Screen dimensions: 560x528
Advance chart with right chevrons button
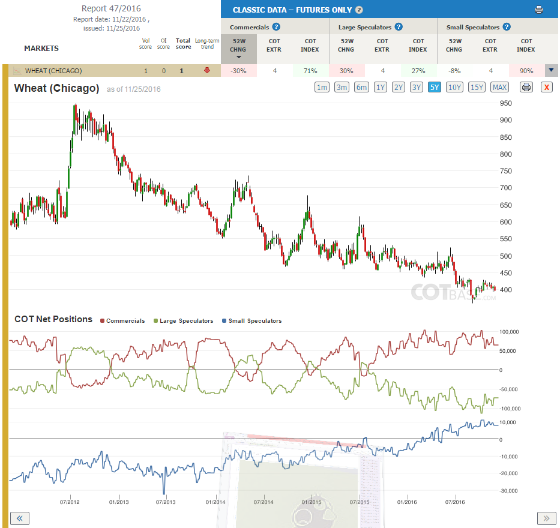[x=546, y=518]
